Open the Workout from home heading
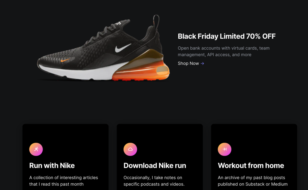The width and height of the screenshot is (308, 190). coord(251,165)
